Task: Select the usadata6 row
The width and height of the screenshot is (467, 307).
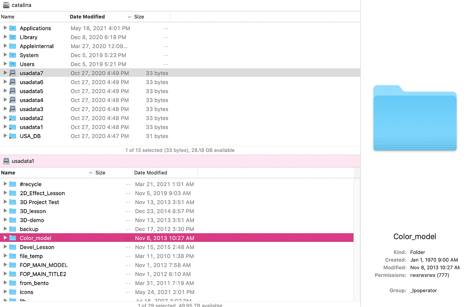Action: pyautogui.click(x=180, y=82)
